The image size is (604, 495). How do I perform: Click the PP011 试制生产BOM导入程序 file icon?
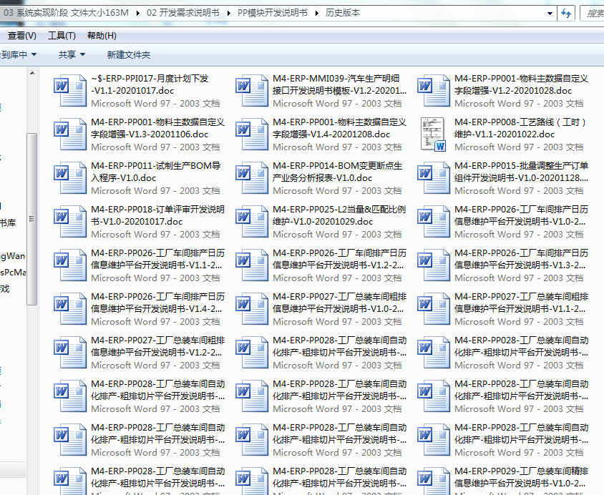click(70, 178)
